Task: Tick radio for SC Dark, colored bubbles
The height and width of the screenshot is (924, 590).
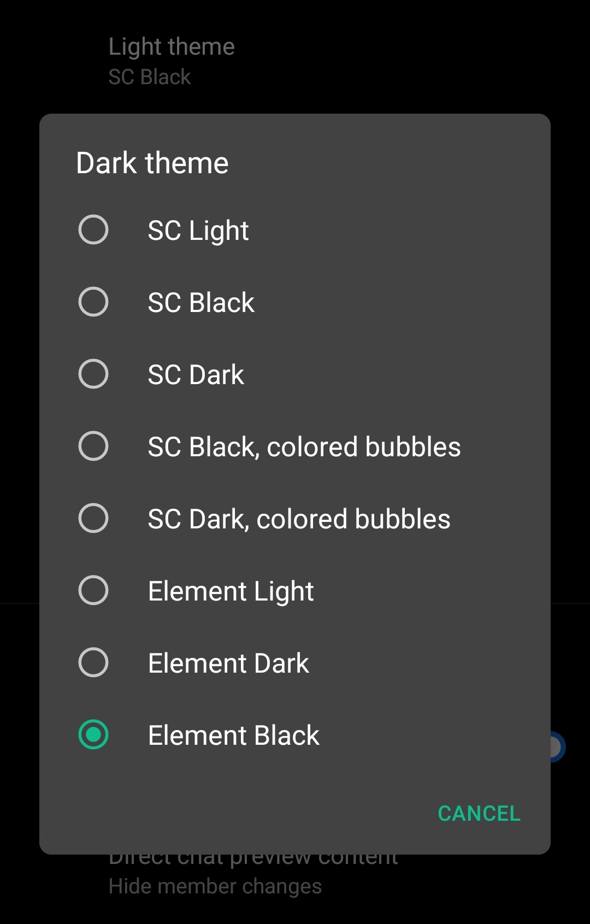Action: tap(93, 518)
